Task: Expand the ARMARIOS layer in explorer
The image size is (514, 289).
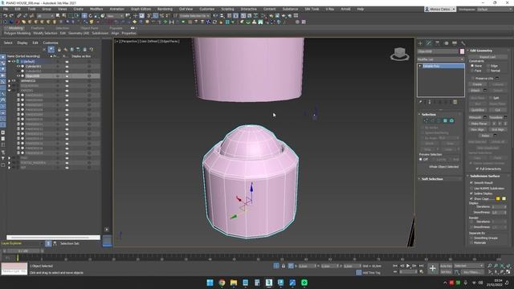Action: click(9, 80)
